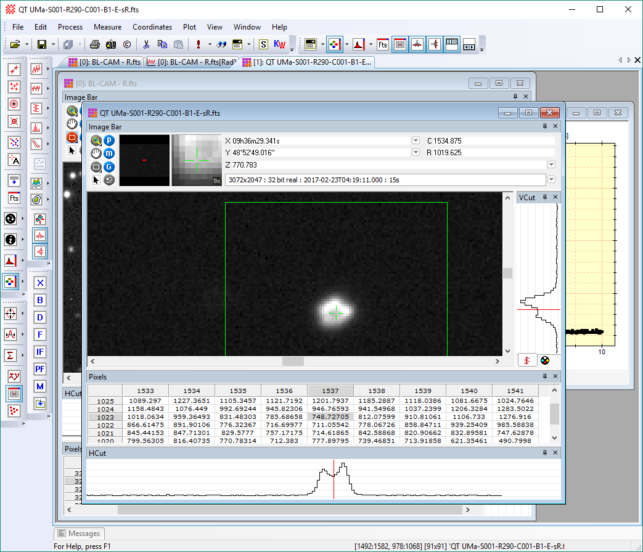Click the Fts header toolbar button
This screenshot has width=643, height=552.
point(383,44)
